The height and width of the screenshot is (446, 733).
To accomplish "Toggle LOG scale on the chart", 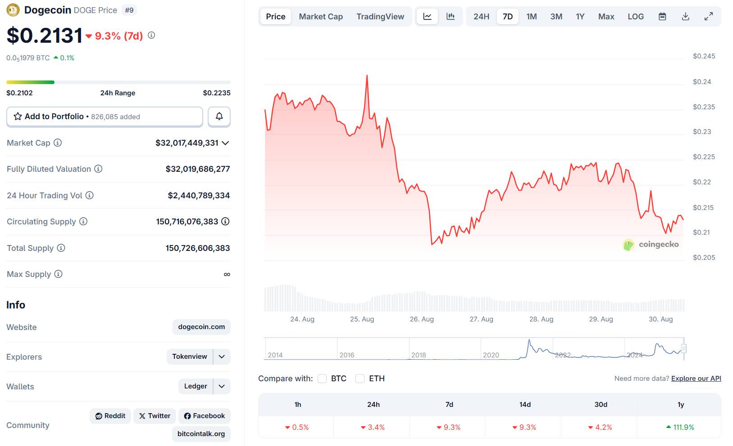I will coord(636,17).
